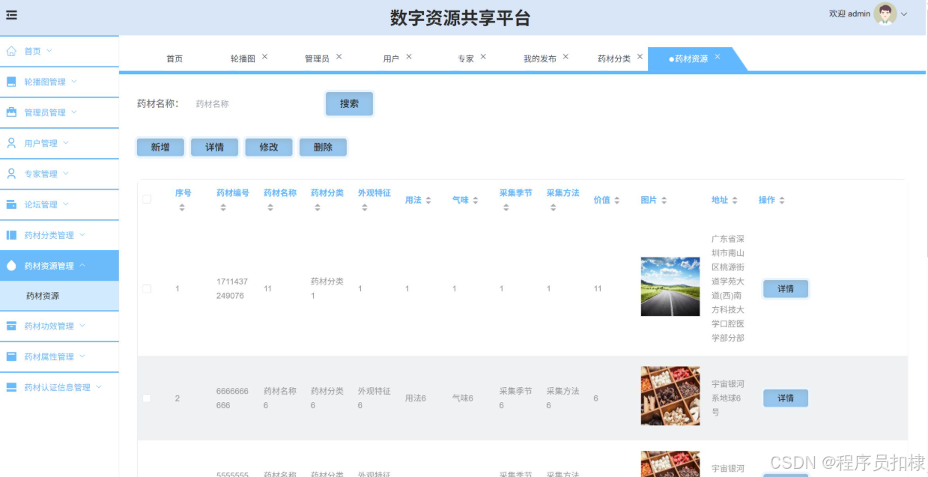The width and height of the screenshot is (928, 477).
Task: Open the herbs image thumbnail in row 2
Action: coord(670,396)
